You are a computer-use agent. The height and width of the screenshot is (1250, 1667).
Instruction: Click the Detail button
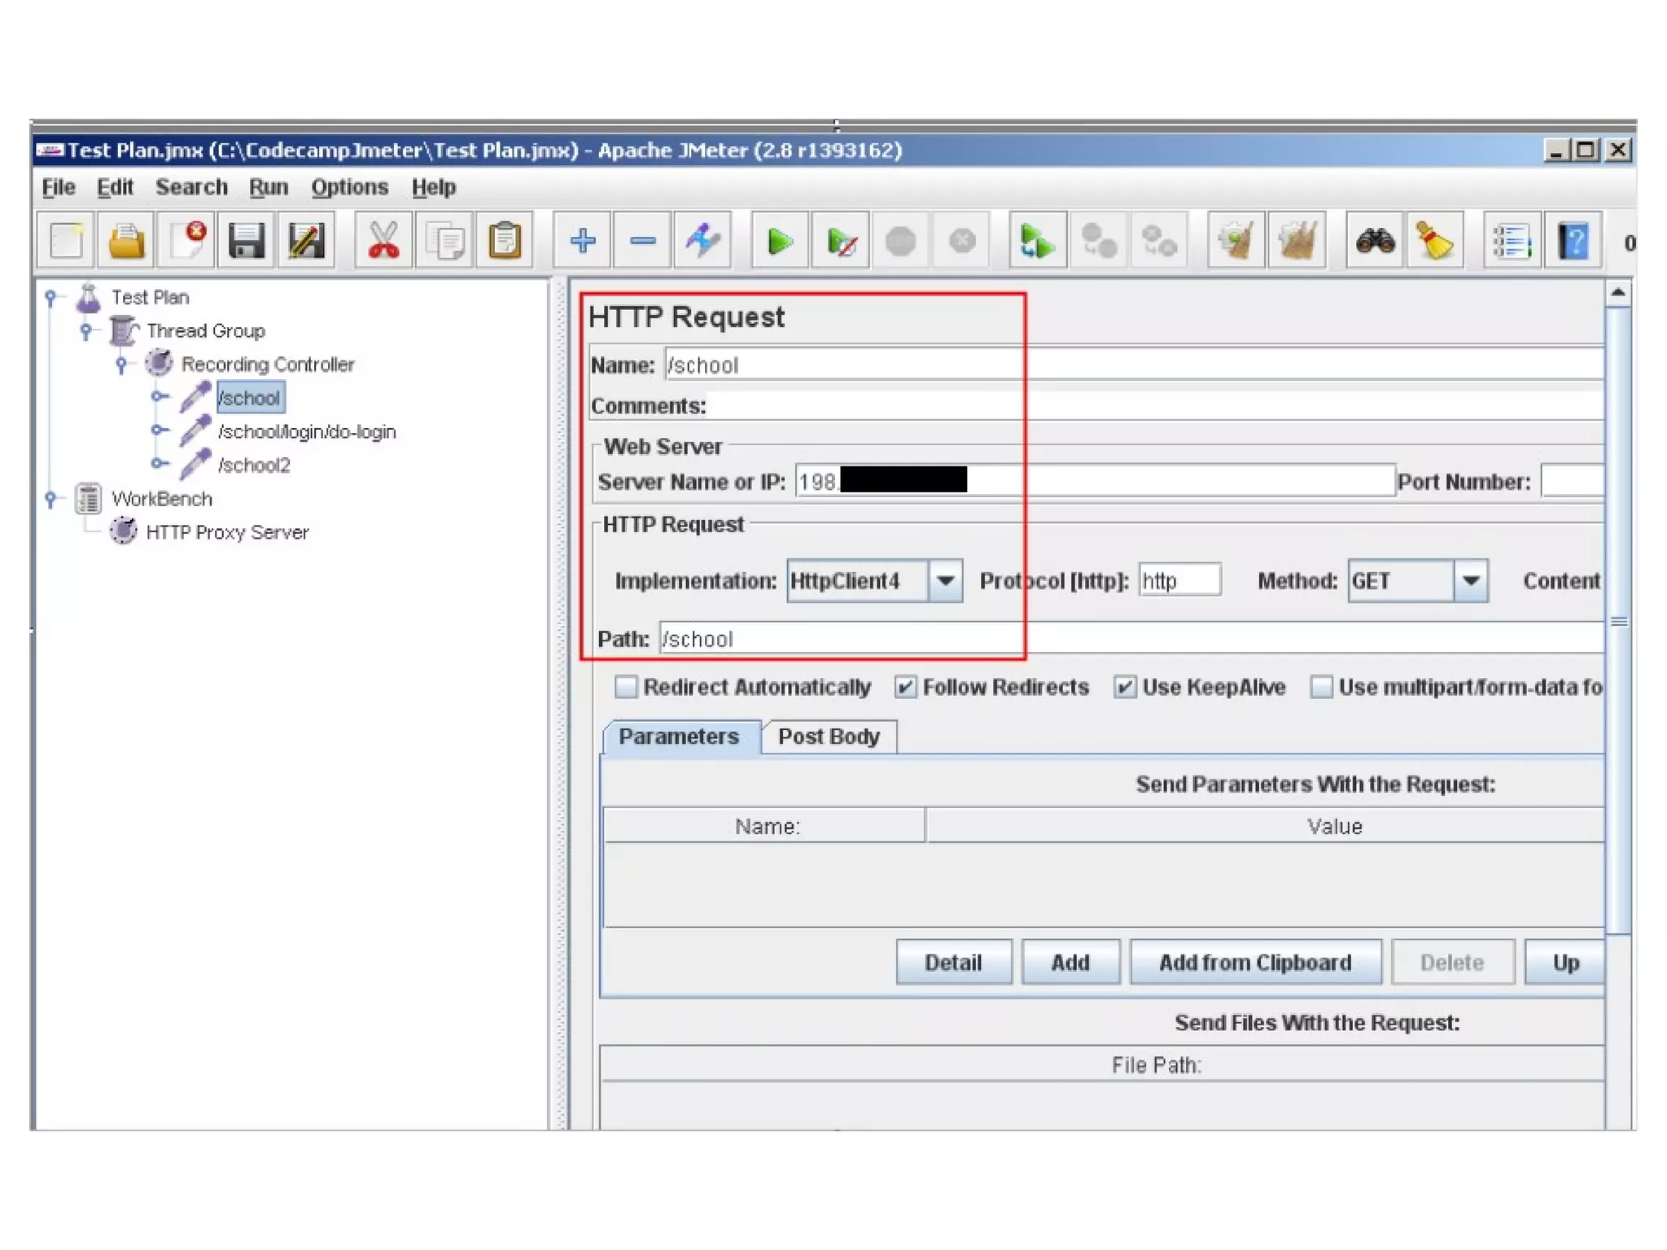(953, 963)
